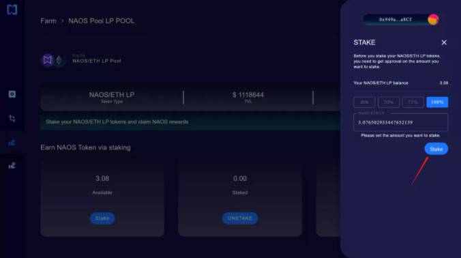The image size is (461, 258).
Task: Click the STAKE panel heading
Action: 364,42
